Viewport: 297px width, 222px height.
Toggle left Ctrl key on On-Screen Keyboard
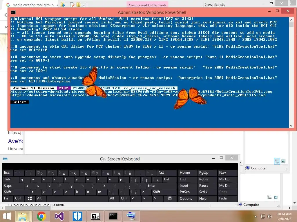click(x=19, y=198)
